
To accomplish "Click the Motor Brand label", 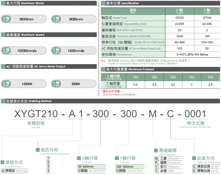I will tap(167, 155).
